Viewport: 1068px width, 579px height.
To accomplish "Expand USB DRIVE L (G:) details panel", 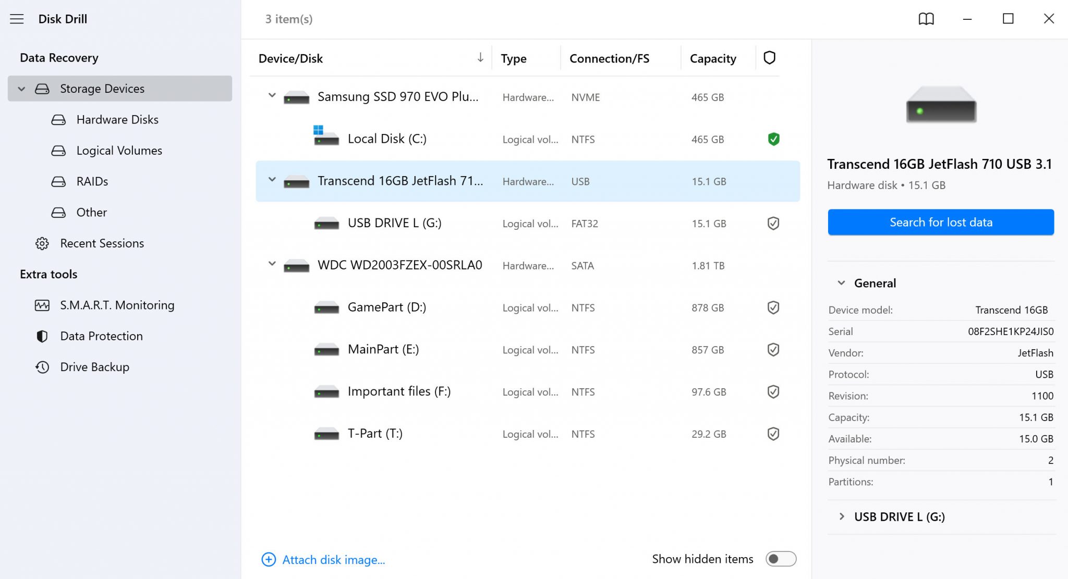I will 842,516.
